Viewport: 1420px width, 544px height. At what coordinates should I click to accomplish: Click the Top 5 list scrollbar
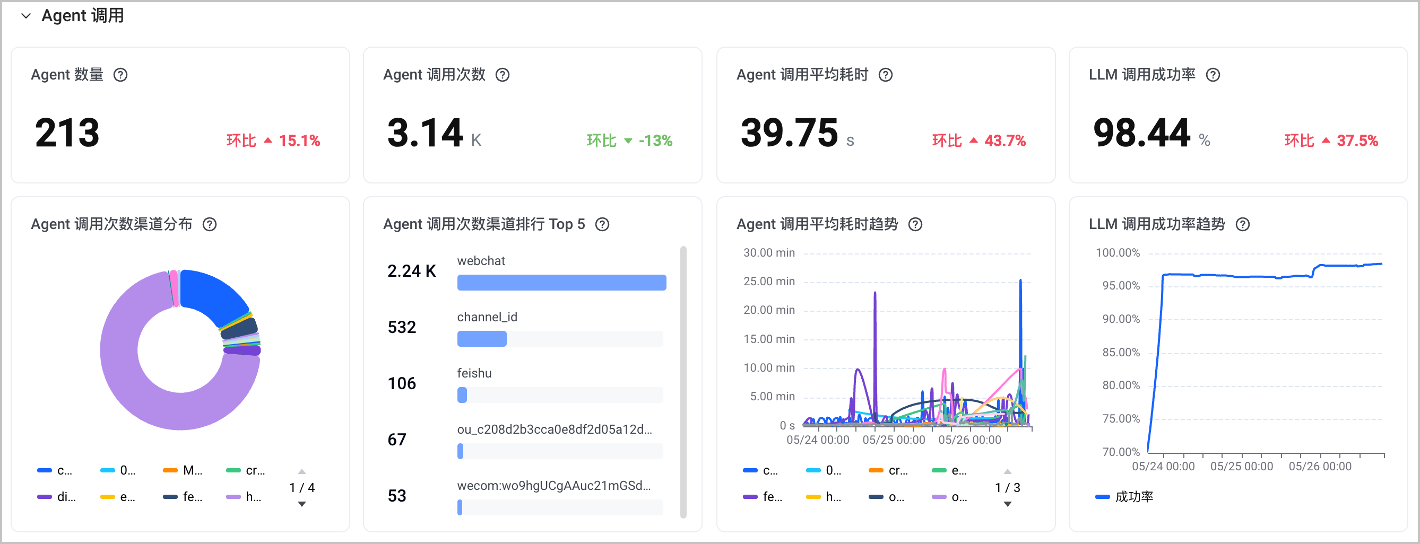[x=683, y=382]
